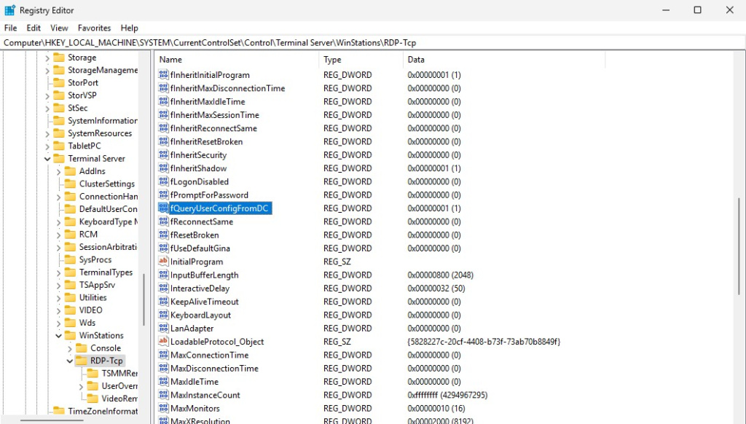Collapse the Terminal Server tree node
Viewport: 746px width, 424px height.
47,159
